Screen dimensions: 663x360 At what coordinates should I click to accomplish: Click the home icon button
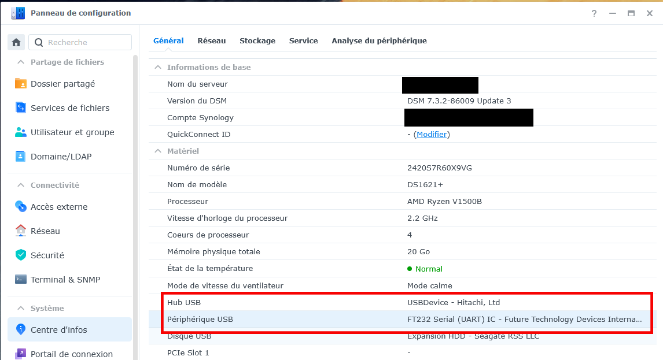coord(16,42)
